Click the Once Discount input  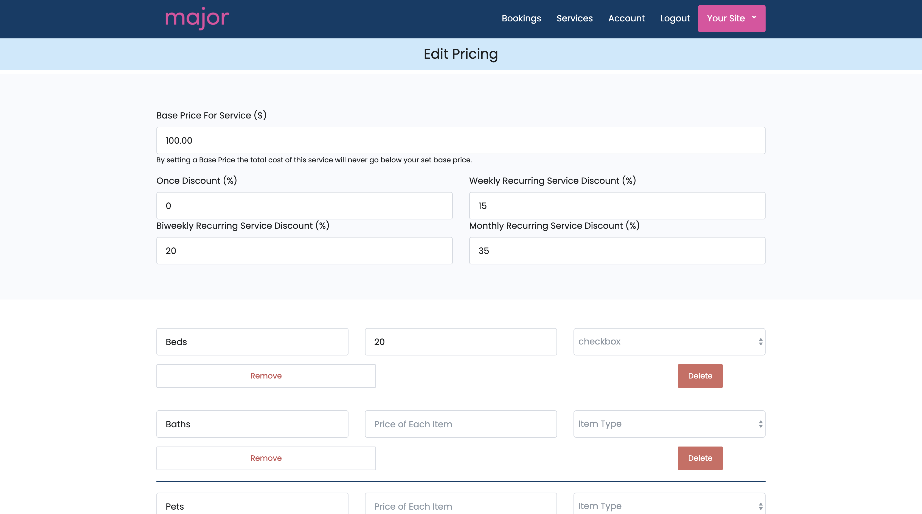[x=304, y=206]
